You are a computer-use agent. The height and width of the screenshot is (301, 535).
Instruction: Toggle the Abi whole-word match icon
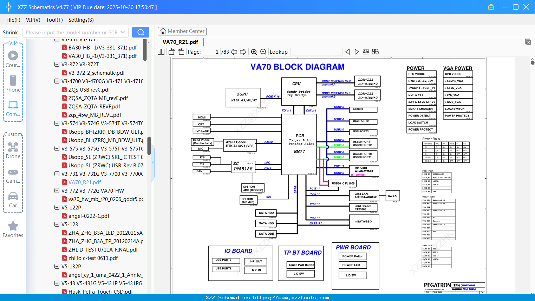pos(366,52)
